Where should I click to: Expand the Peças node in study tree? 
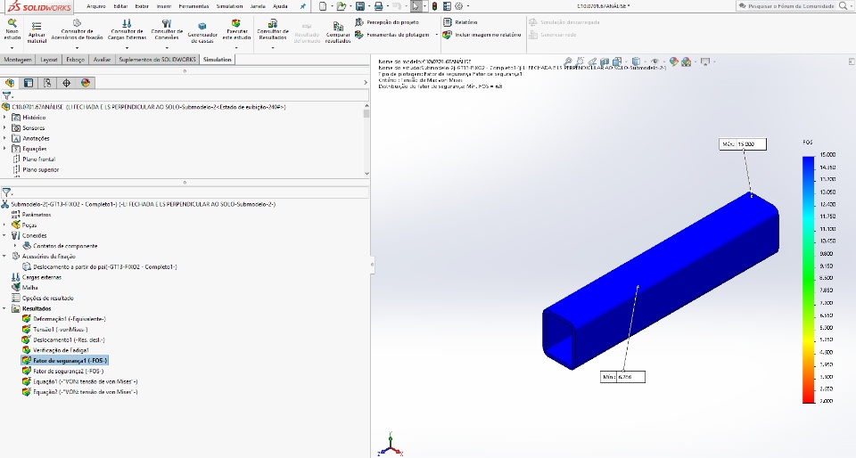5,225
